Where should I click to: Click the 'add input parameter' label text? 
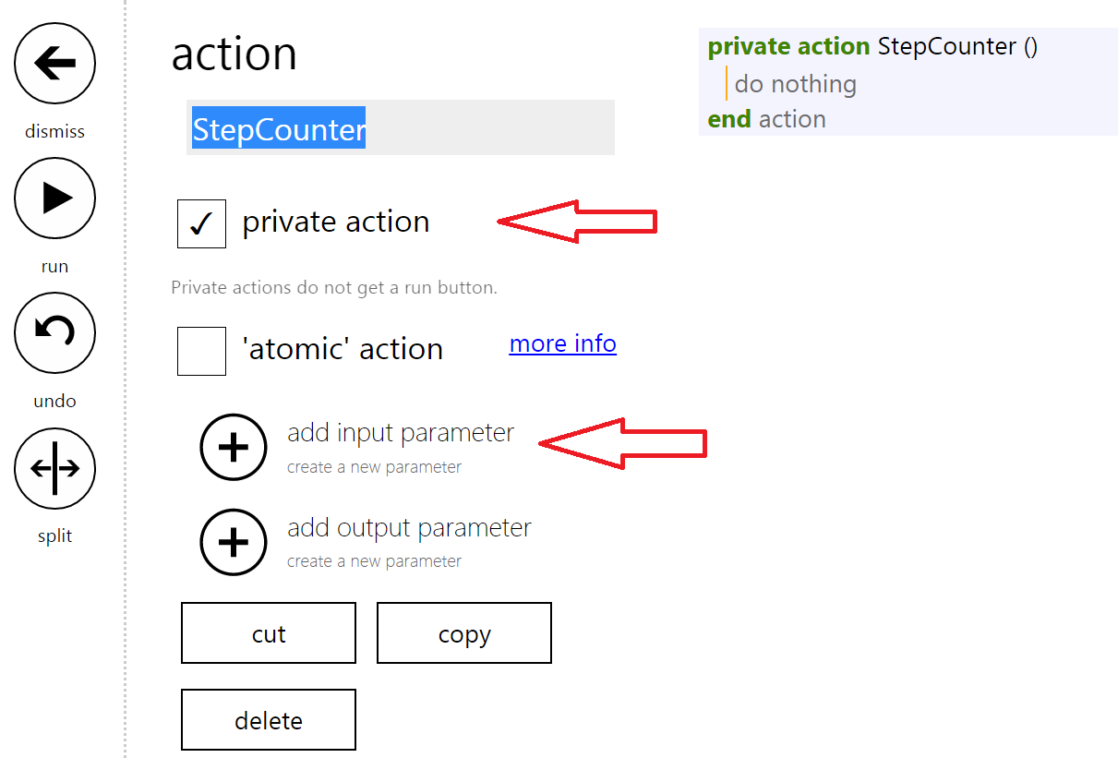pyautogui.click(x=401, y=432)
